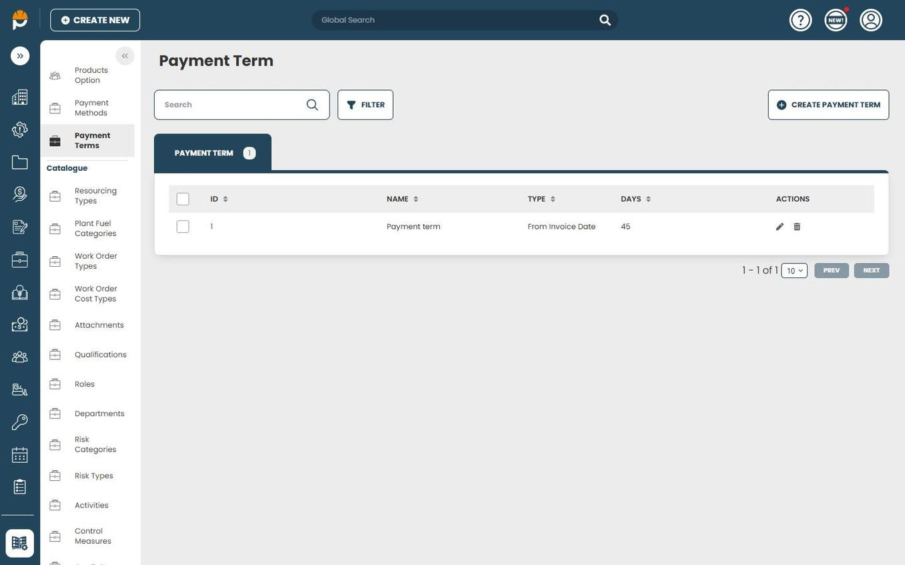Image resolution: width=905 pixels, height=565 pixels.
Task: Click the app logo in top-left corner
Action: point(20,20)
